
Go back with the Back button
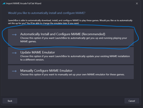pyautogui.click(x=10, y=101)
